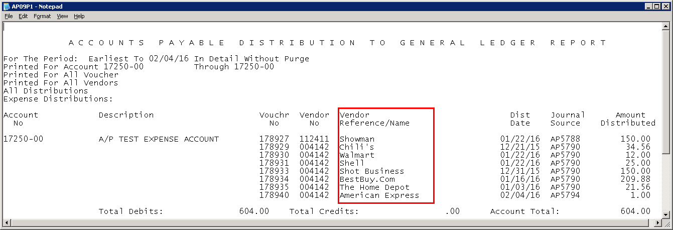Click amount 34.56
This screenshot has height=230, width=673.
[x=638, y=147]
